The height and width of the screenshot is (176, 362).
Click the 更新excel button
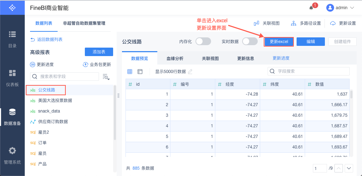[279, 42]
